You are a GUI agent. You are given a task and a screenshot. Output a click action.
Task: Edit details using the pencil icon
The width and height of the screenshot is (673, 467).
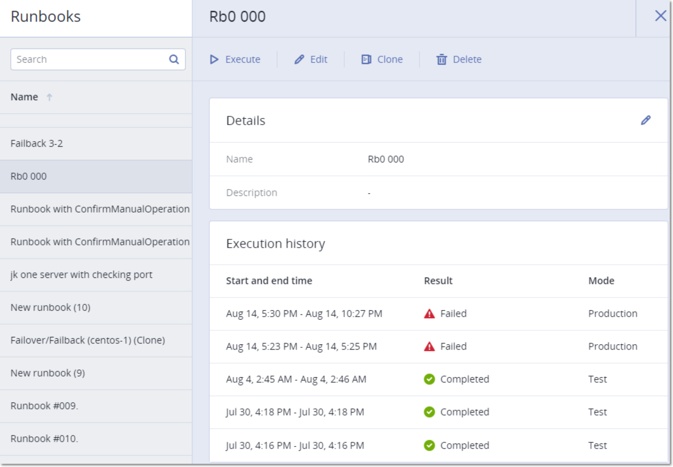[x=645, y=120]
